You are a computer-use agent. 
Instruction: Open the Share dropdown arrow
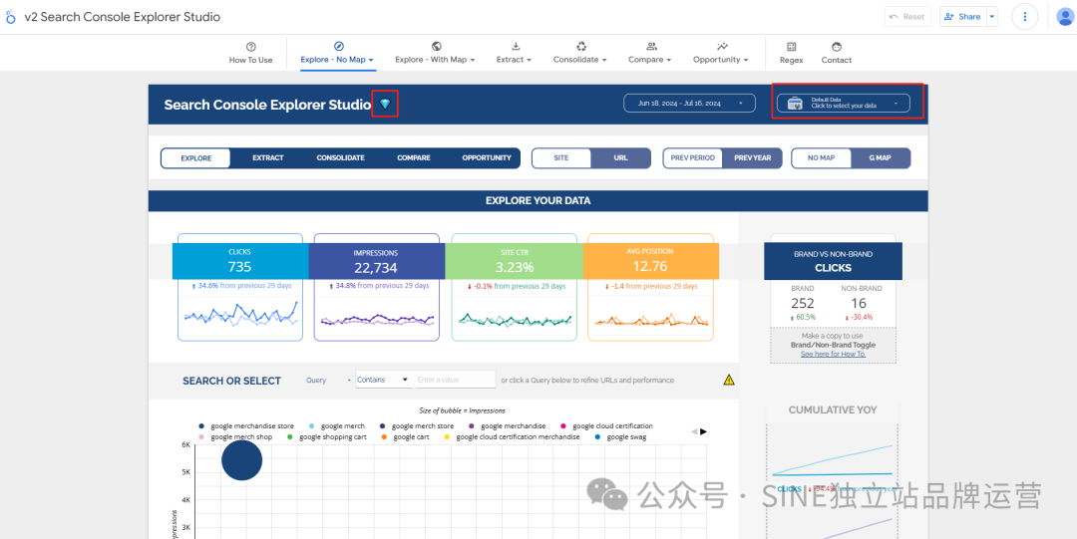click(992, 17)
